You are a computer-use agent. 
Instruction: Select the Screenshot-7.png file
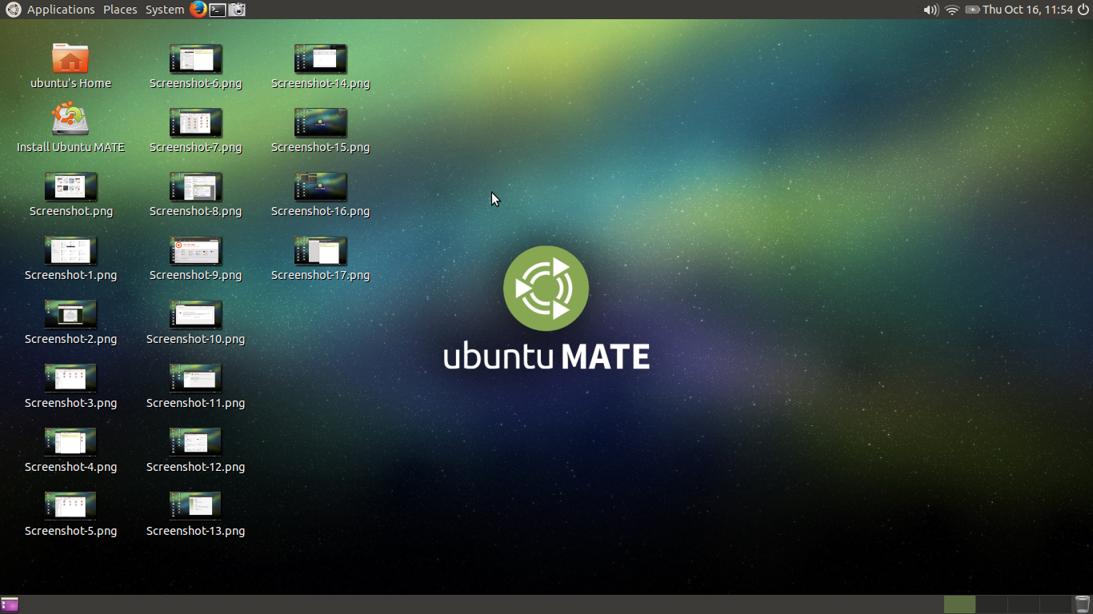195,131
